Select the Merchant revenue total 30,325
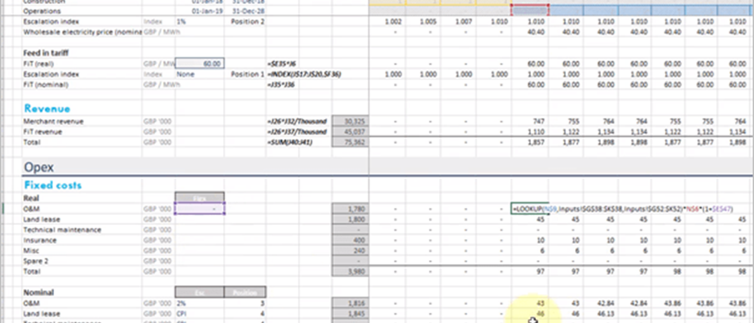 [350, 121]
